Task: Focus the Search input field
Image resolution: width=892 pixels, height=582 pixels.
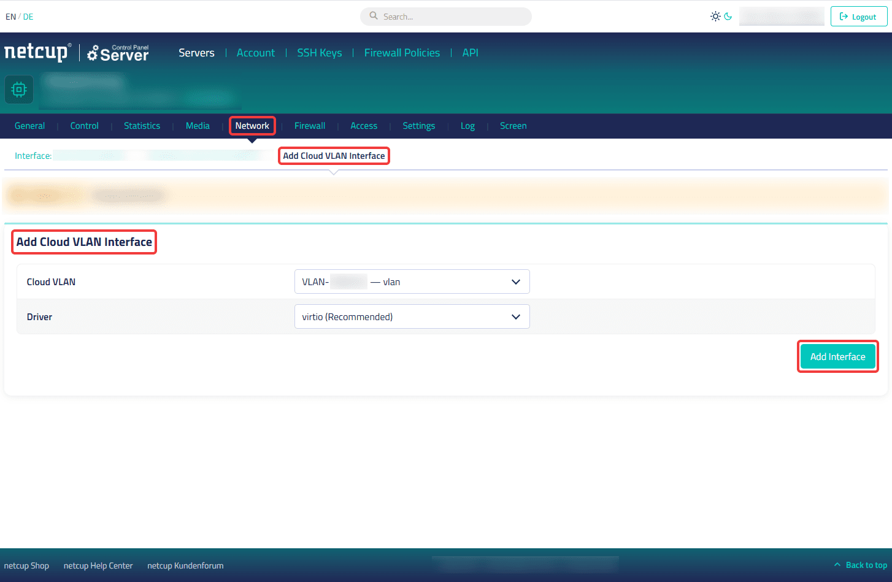Action: click(446, 17)
